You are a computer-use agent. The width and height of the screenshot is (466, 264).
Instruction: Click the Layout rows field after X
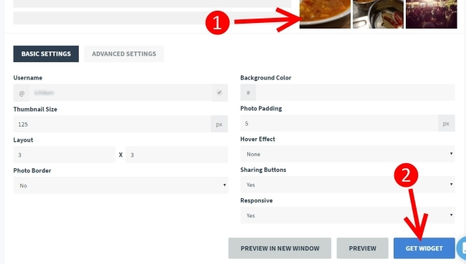[176, 155]
